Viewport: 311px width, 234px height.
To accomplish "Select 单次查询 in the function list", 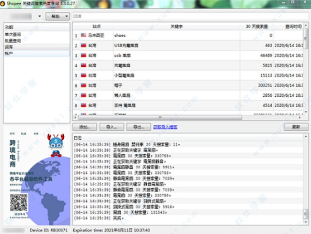I will point(37,34).
